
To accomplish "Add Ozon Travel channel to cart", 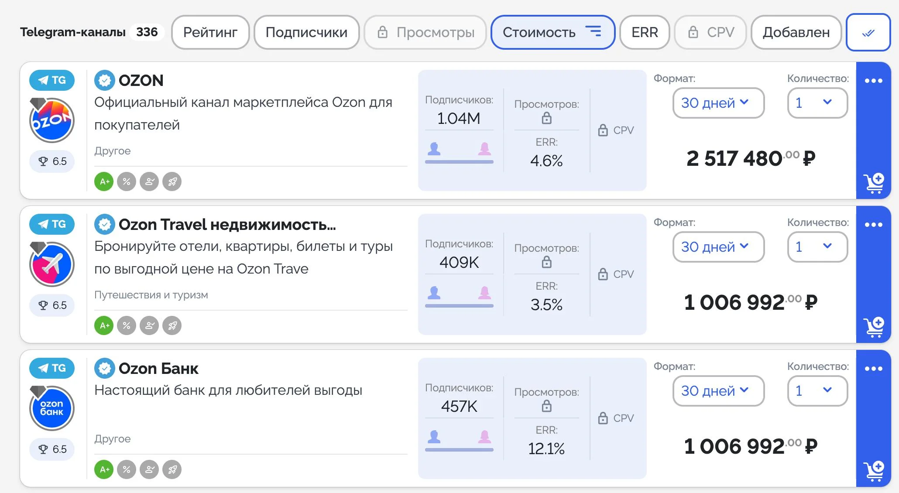I will (x=873, y=327).
